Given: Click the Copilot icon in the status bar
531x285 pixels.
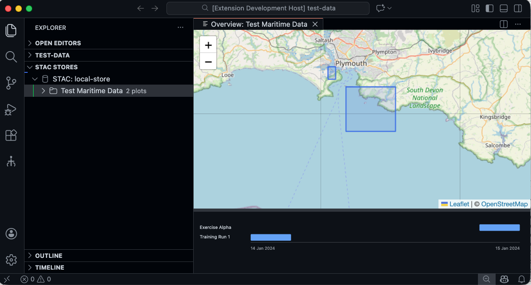Looking at the screenshot, I should (504, 279).
